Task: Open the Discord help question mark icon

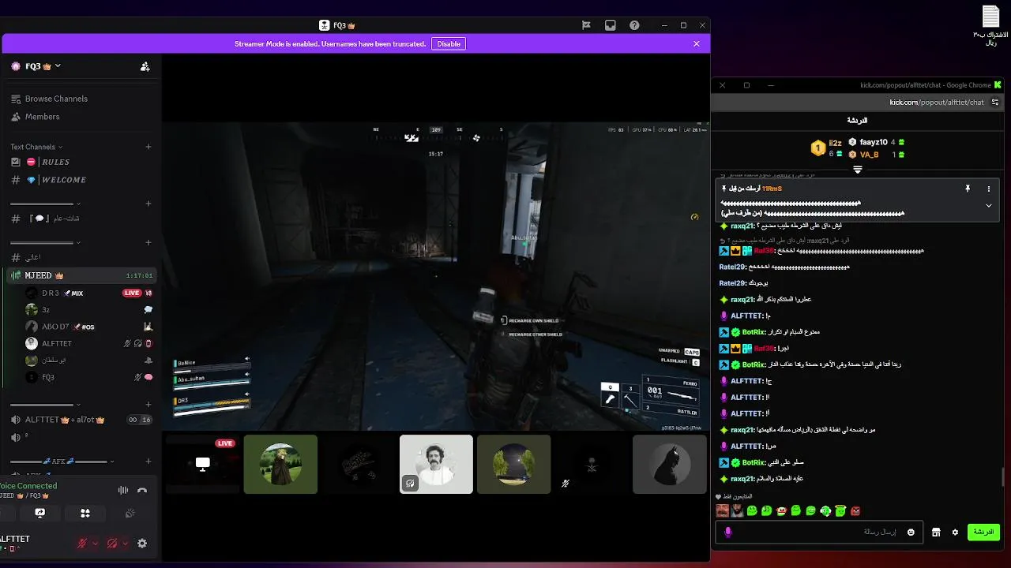Action: click(x=634, y=25)
